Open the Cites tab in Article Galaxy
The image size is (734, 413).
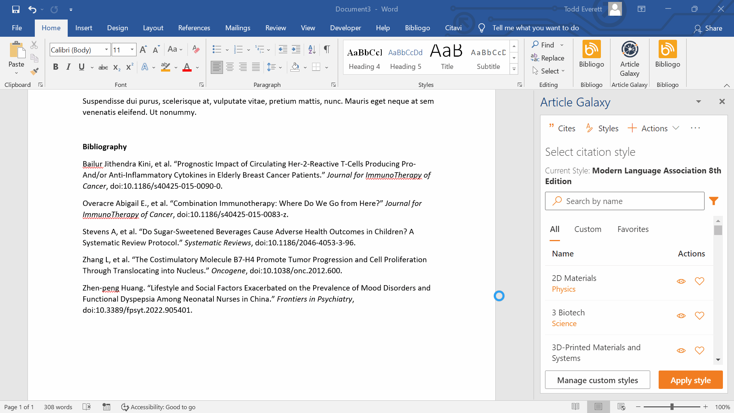pos(562,128)
